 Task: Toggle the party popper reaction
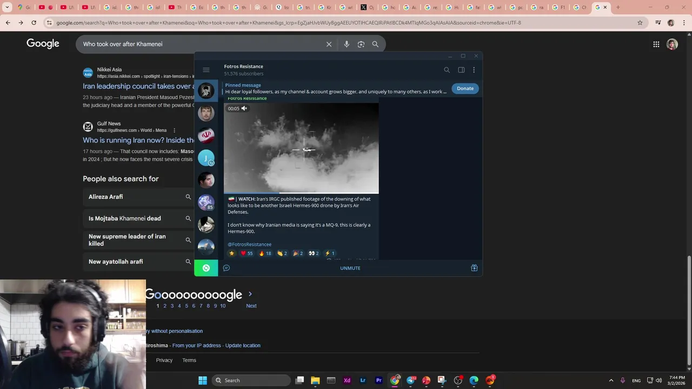[298, 253]
